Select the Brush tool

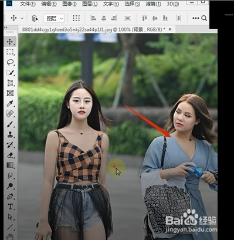coord(10,124)
